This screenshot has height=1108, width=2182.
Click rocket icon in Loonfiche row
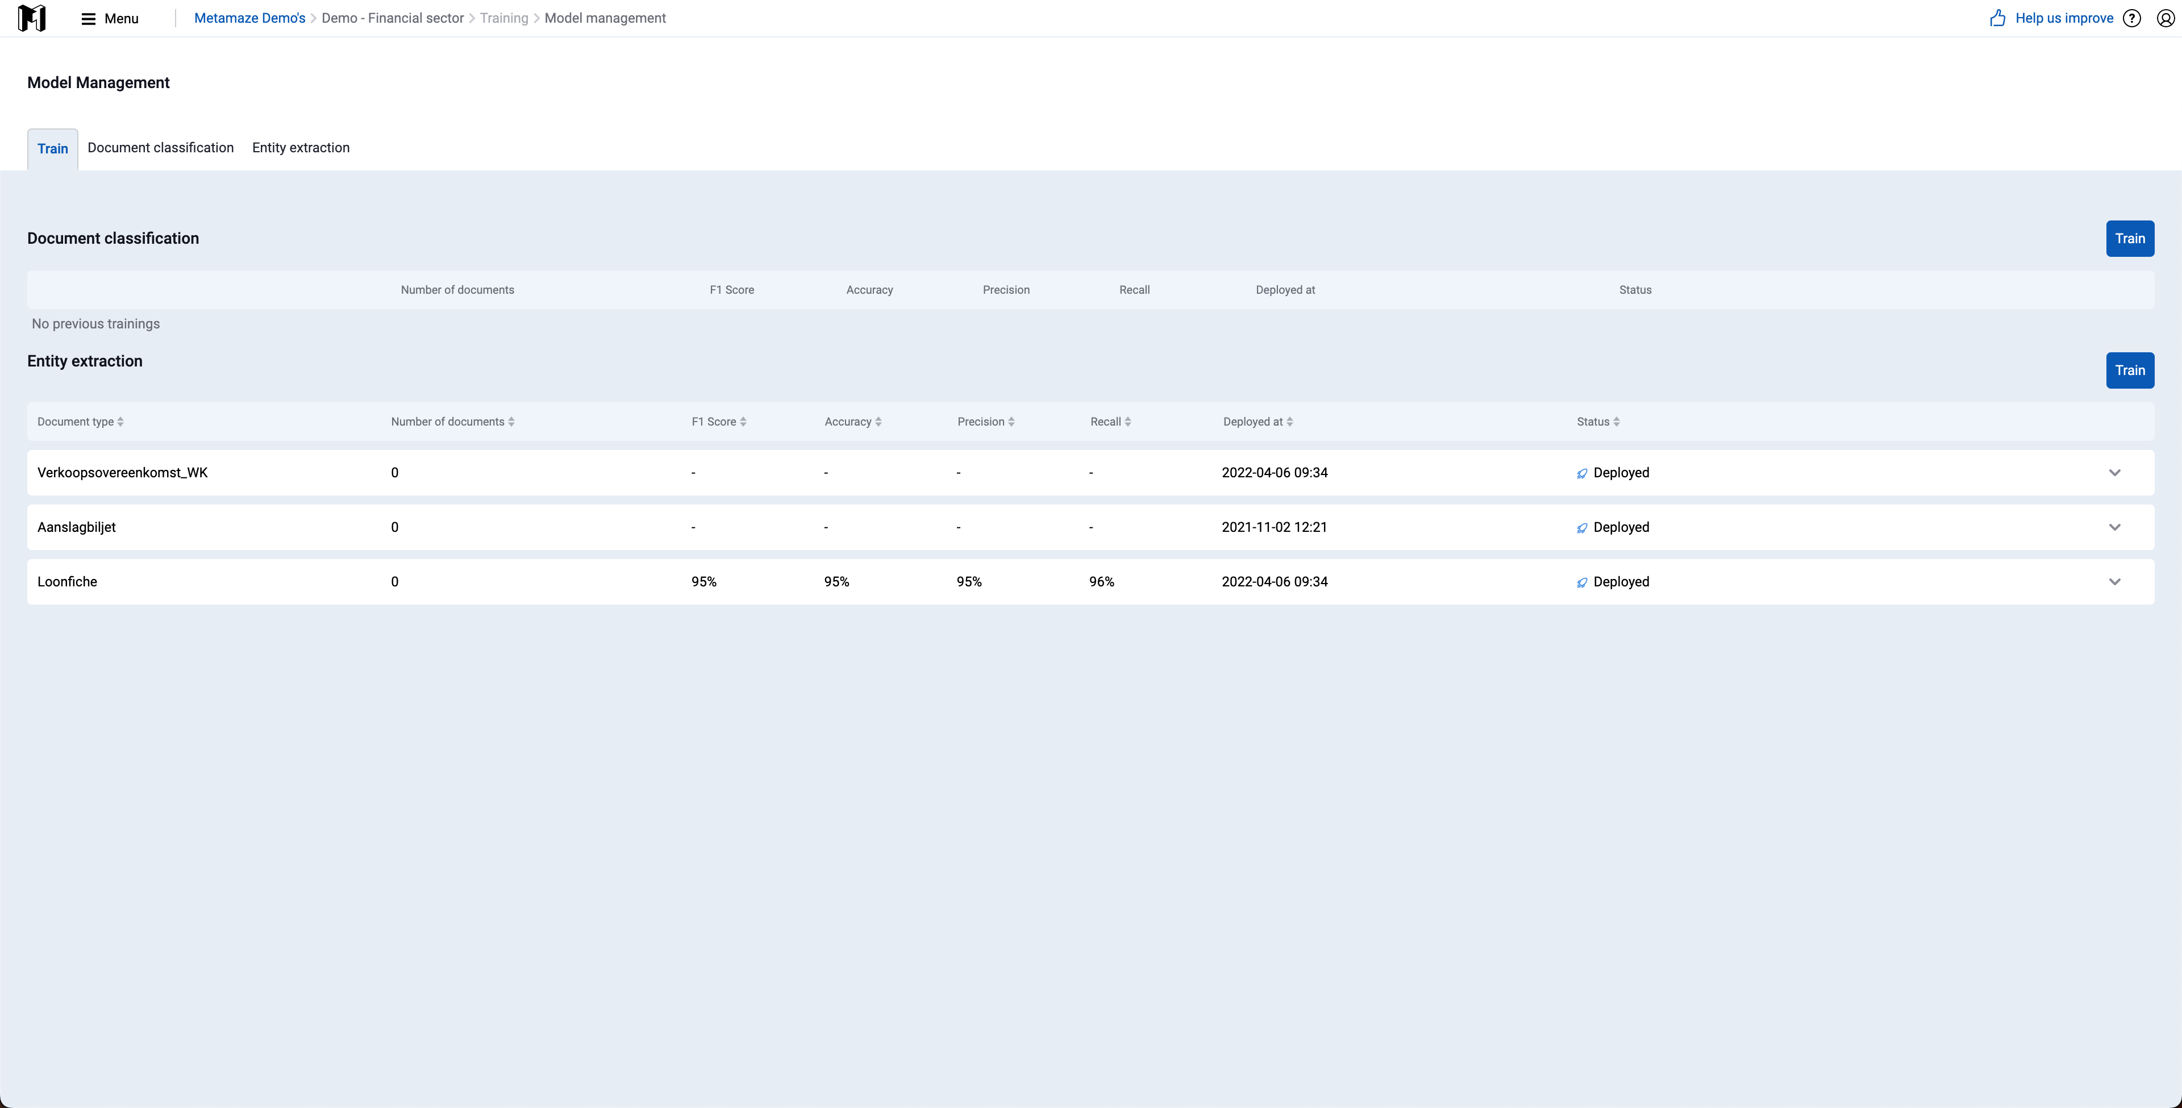pos(1581,583)
